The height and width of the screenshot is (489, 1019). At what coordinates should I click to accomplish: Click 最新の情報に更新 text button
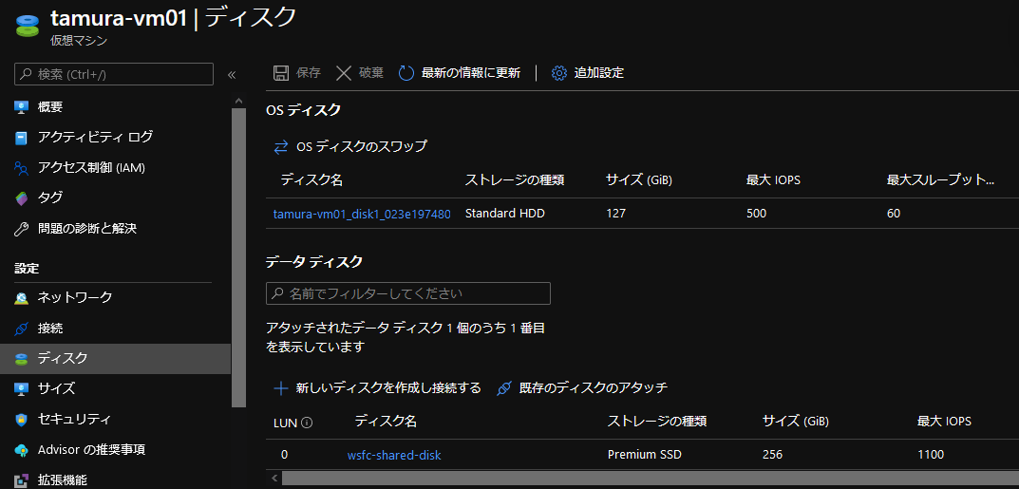[x=471, y=73]
